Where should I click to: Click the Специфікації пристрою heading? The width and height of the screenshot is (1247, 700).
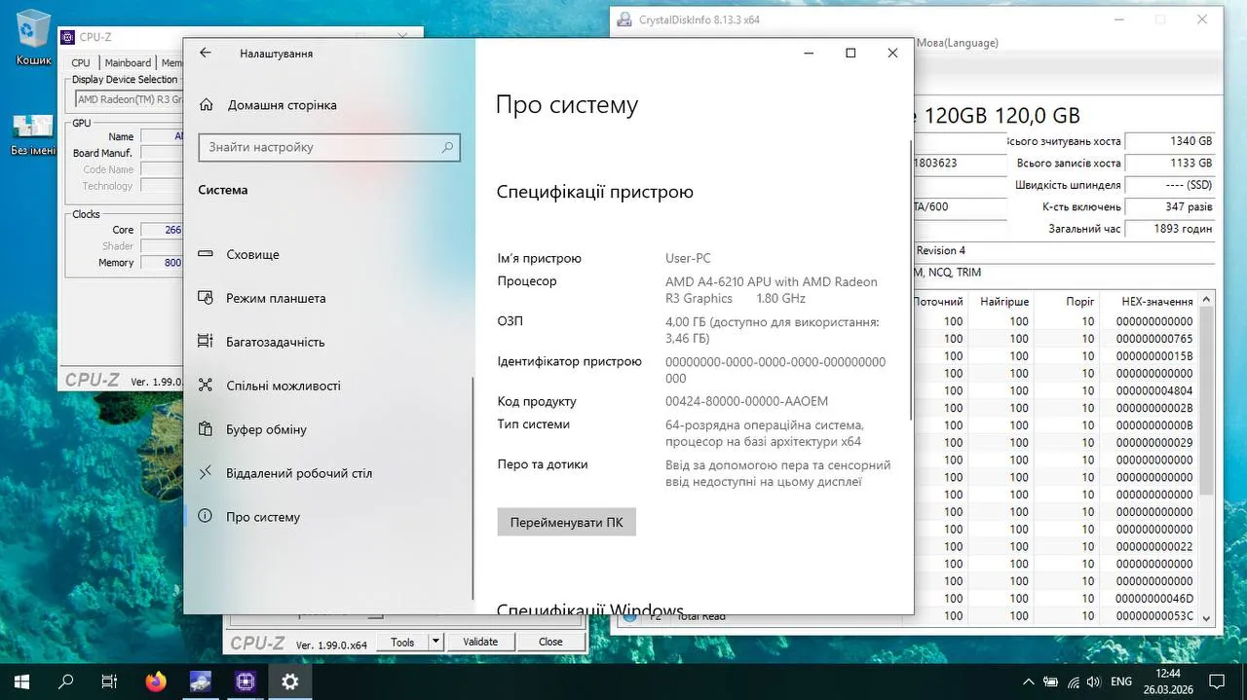[595, 192]
